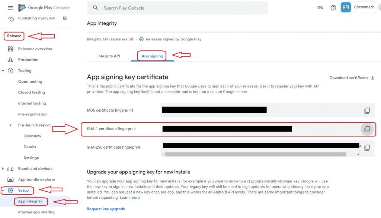
Task: Collapse the Testing section arrow
Action: pos(3,71)
